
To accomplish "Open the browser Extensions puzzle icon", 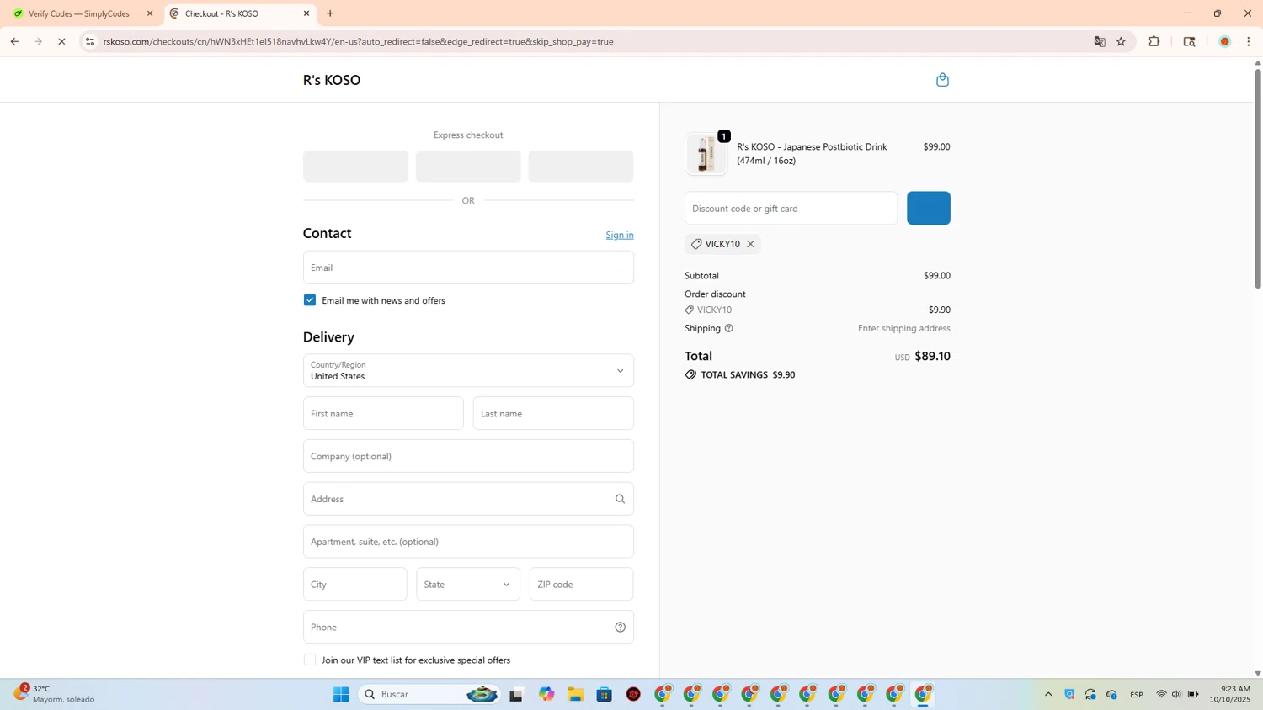I will coord(1154,41).
